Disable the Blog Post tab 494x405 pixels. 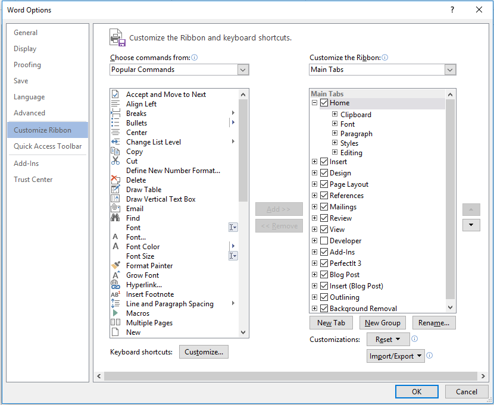(x=324, y=274)
